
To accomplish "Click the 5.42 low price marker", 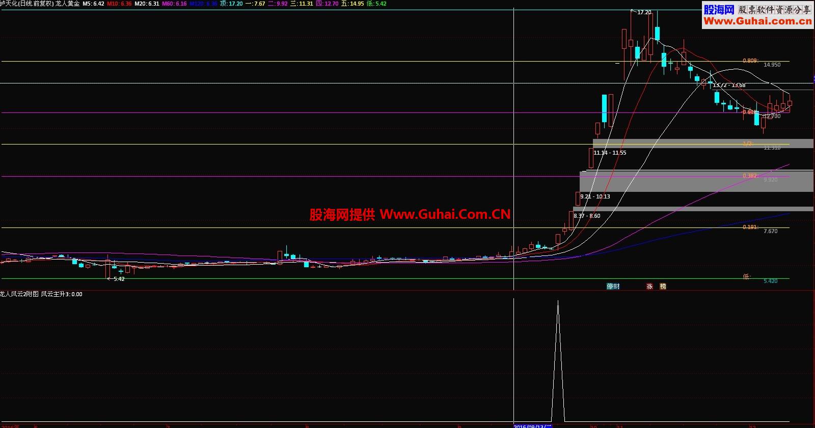I will point(119,279).
